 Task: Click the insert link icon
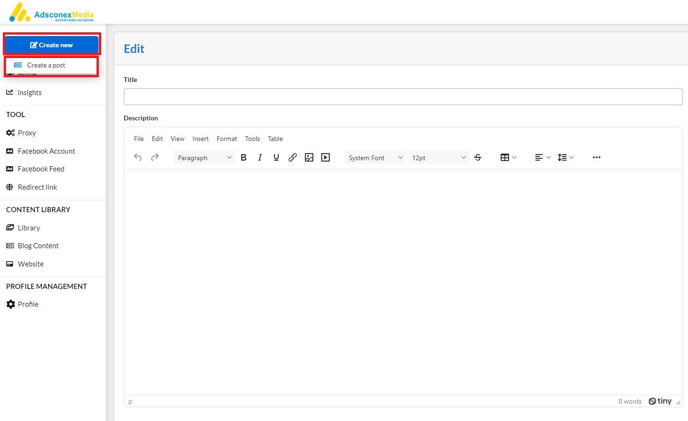coord(293,157)
